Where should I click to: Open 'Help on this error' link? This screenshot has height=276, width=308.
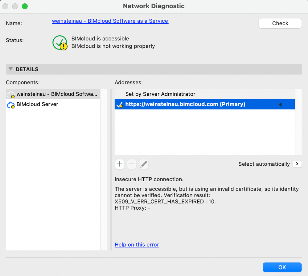[x=137, y=245]
